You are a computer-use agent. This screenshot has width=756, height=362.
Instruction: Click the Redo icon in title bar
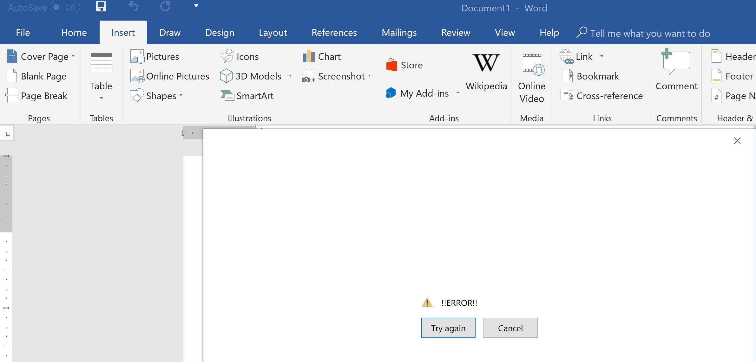[165, 6]
